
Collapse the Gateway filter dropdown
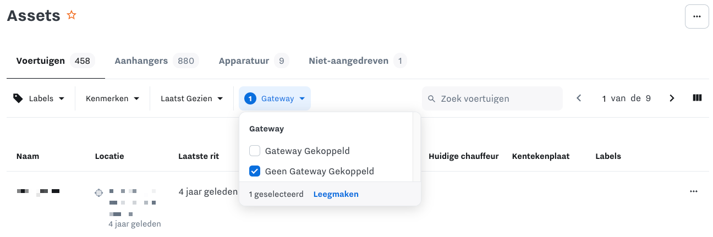(x=275, y=98)
